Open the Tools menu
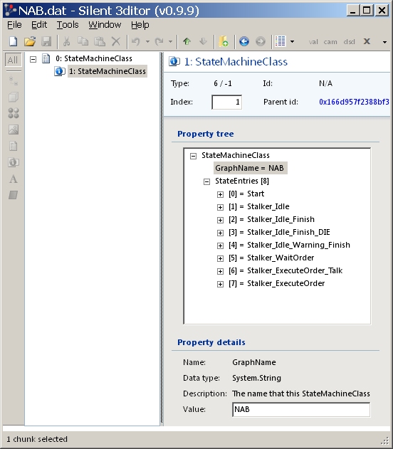Image resolution: width=393 pixels, height=449 pixels. point(68,25)
